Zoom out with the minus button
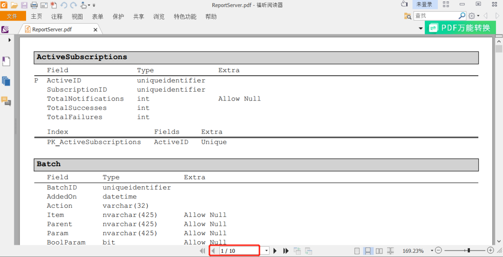The height and width of the screenshot is (257, 503). (439, 250)
